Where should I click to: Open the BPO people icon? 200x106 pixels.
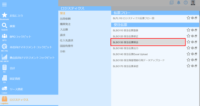click(4, 36)
